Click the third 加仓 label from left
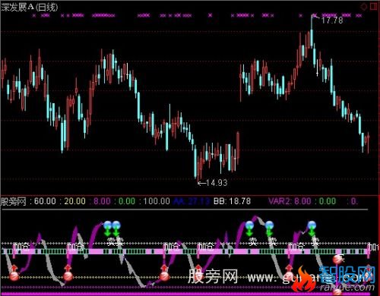Screen dimensions: 380x296 coord(172,246)
